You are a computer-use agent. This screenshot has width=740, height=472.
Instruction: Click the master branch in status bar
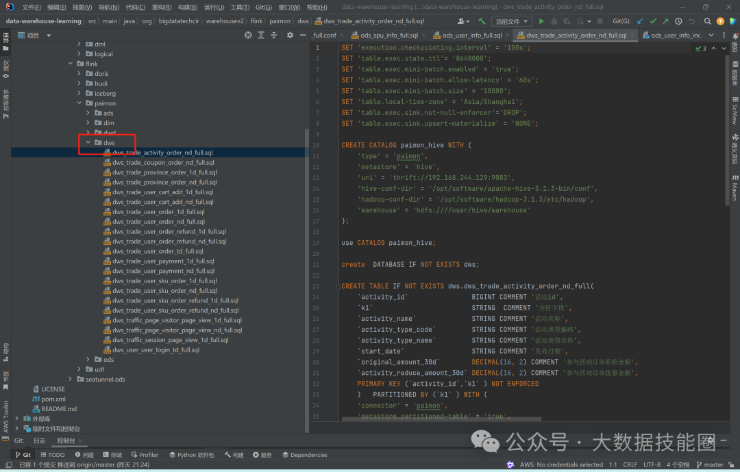pos(713,465)
